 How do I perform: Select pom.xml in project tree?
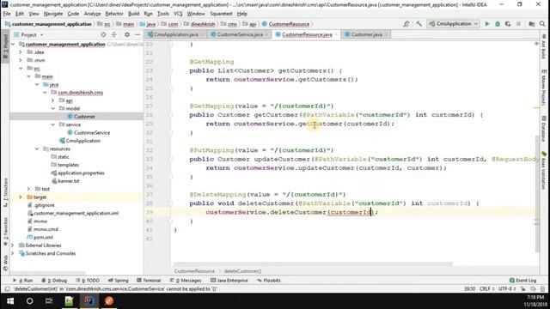[43, 237]
